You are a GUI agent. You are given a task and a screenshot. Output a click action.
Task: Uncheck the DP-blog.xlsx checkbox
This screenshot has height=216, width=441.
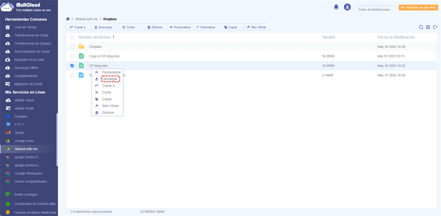pos(72,65)
